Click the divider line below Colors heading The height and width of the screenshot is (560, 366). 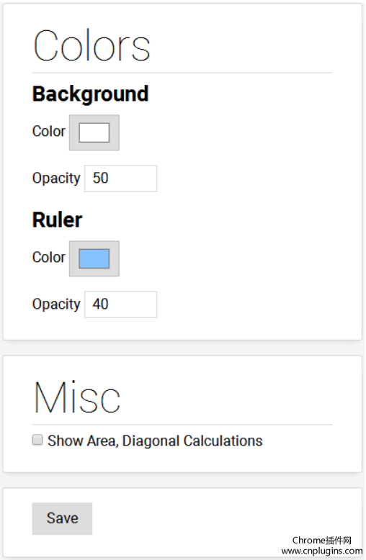182,73
